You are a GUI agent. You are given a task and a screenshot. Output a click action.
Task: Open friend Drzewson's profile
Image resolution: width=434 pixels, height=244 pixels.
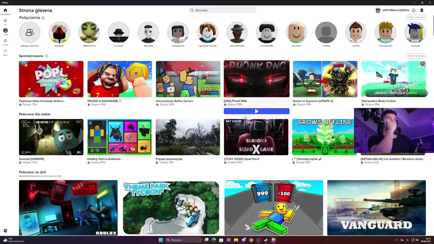click(59, 33)
